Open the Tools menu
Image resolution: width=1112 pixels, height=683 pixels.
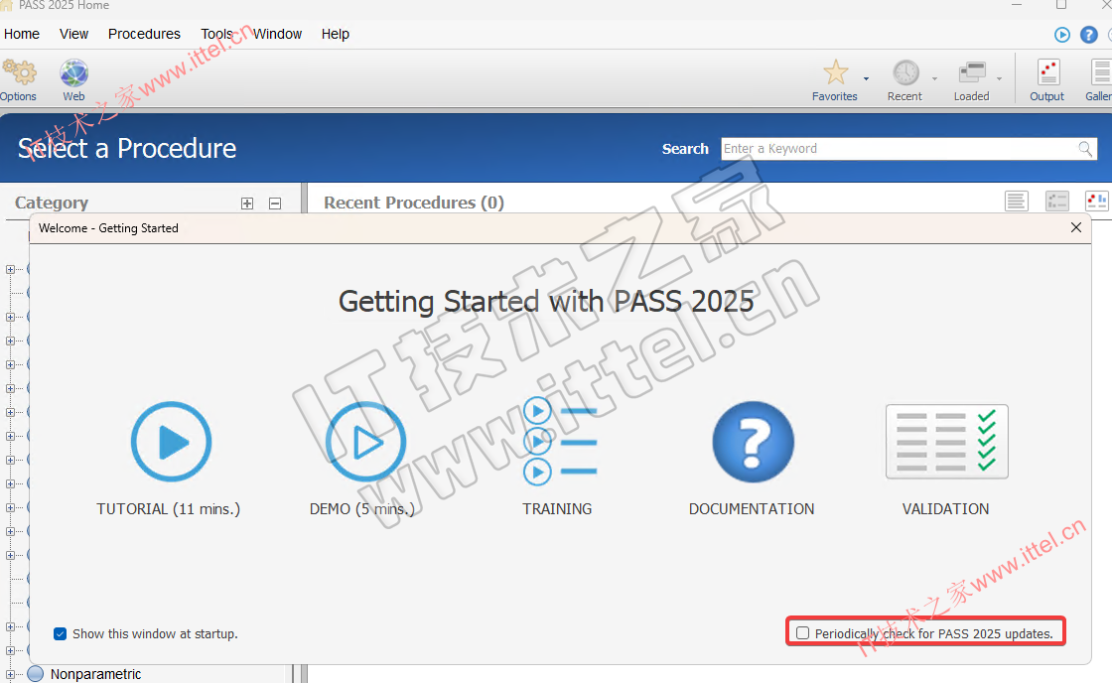coord(217,34)
